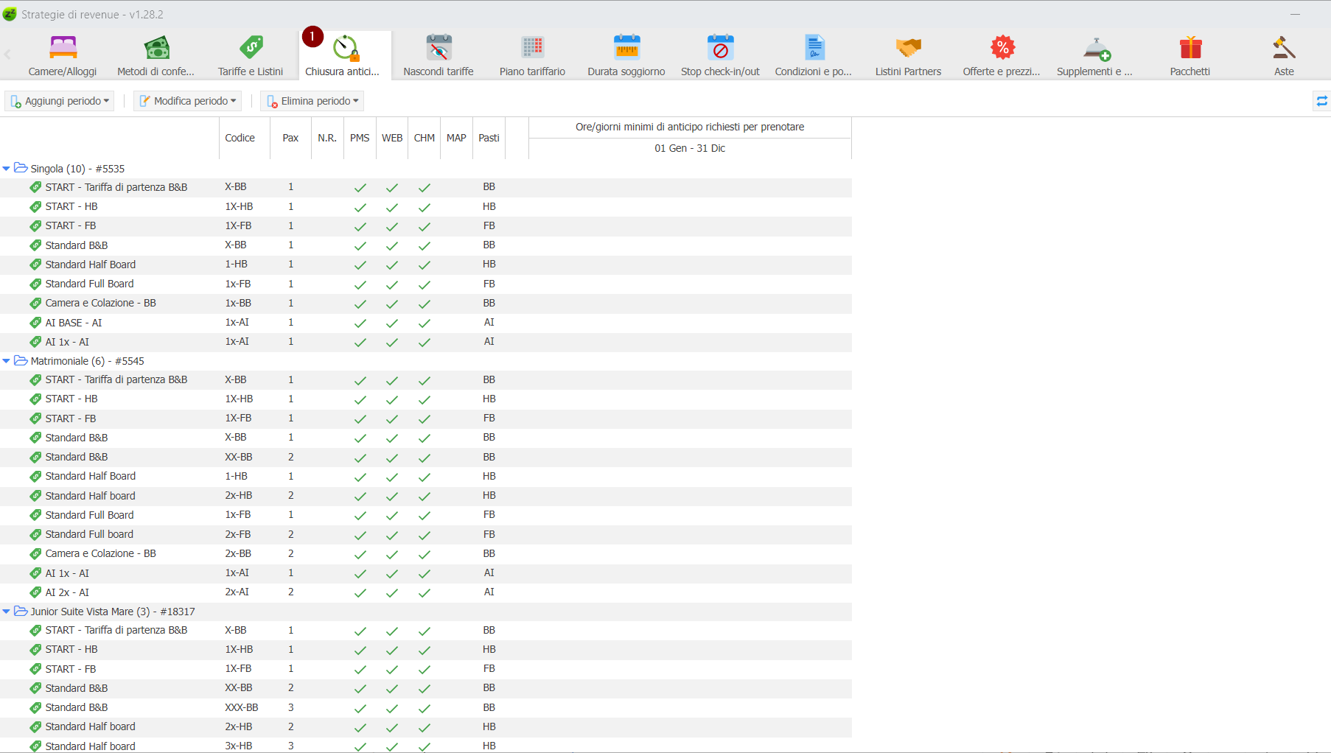Screen dimensions: 1331x753
Task: Toggle CHM check for Matrimoniale AI 2x - AI
Action: (425, 592)
